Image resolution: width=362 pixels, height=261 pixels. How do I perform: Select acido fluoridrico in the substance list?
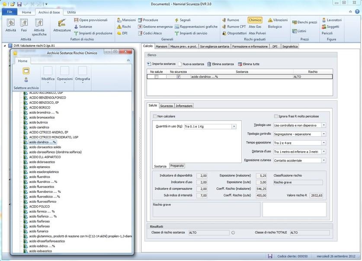39,176
